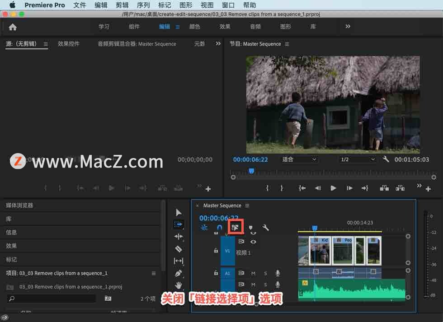Switch to the 效果控件 tab
This screenshot has height=322, width=443.
pyautogui.click(x=69, y=44)
